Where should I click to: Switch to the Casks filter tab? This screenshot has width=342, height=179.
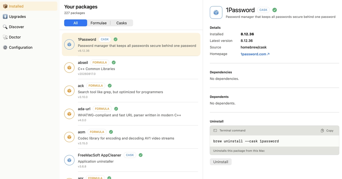[121, 23]
